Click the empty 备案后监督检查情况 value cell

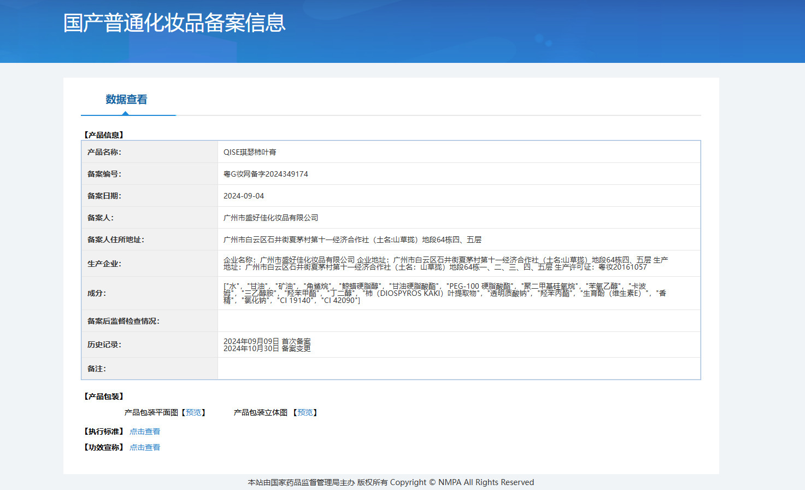pos(459,321)
